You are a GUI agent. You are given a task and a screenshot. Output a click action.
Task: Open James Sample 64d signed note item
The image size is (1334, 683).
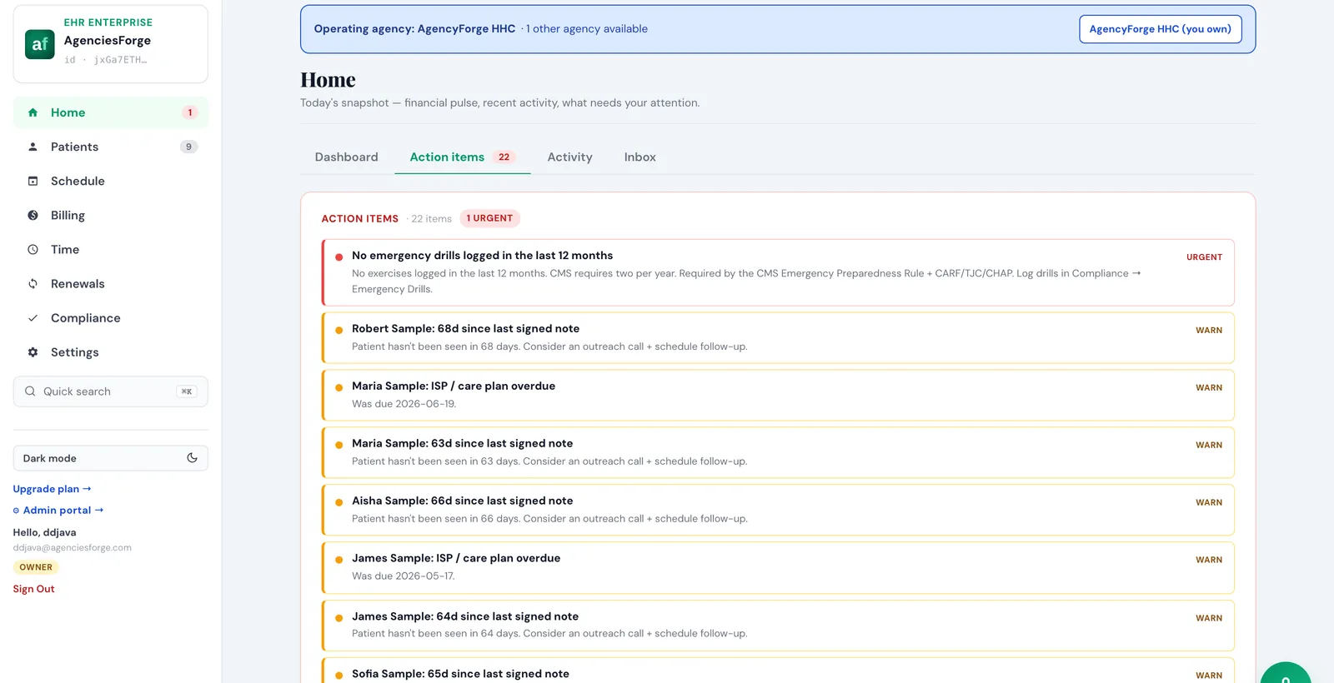(x=778, y=625)
